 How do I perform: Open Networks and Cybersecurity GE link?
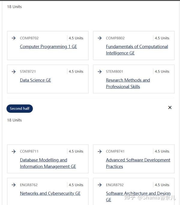pyautogui.click(x=50, y=193)
